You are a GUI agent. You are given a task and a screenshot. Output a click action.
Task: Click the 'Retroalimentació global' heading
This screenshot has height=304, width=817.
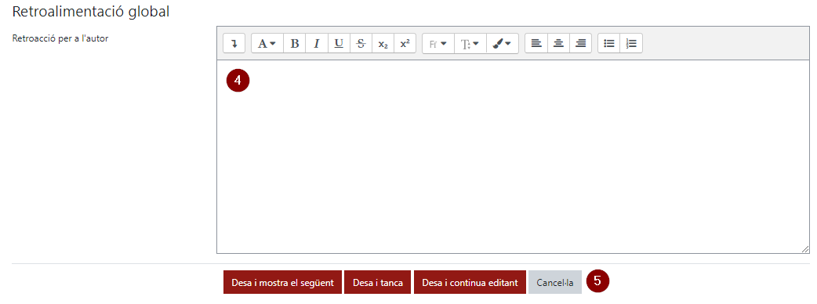[x=91, y=12]
